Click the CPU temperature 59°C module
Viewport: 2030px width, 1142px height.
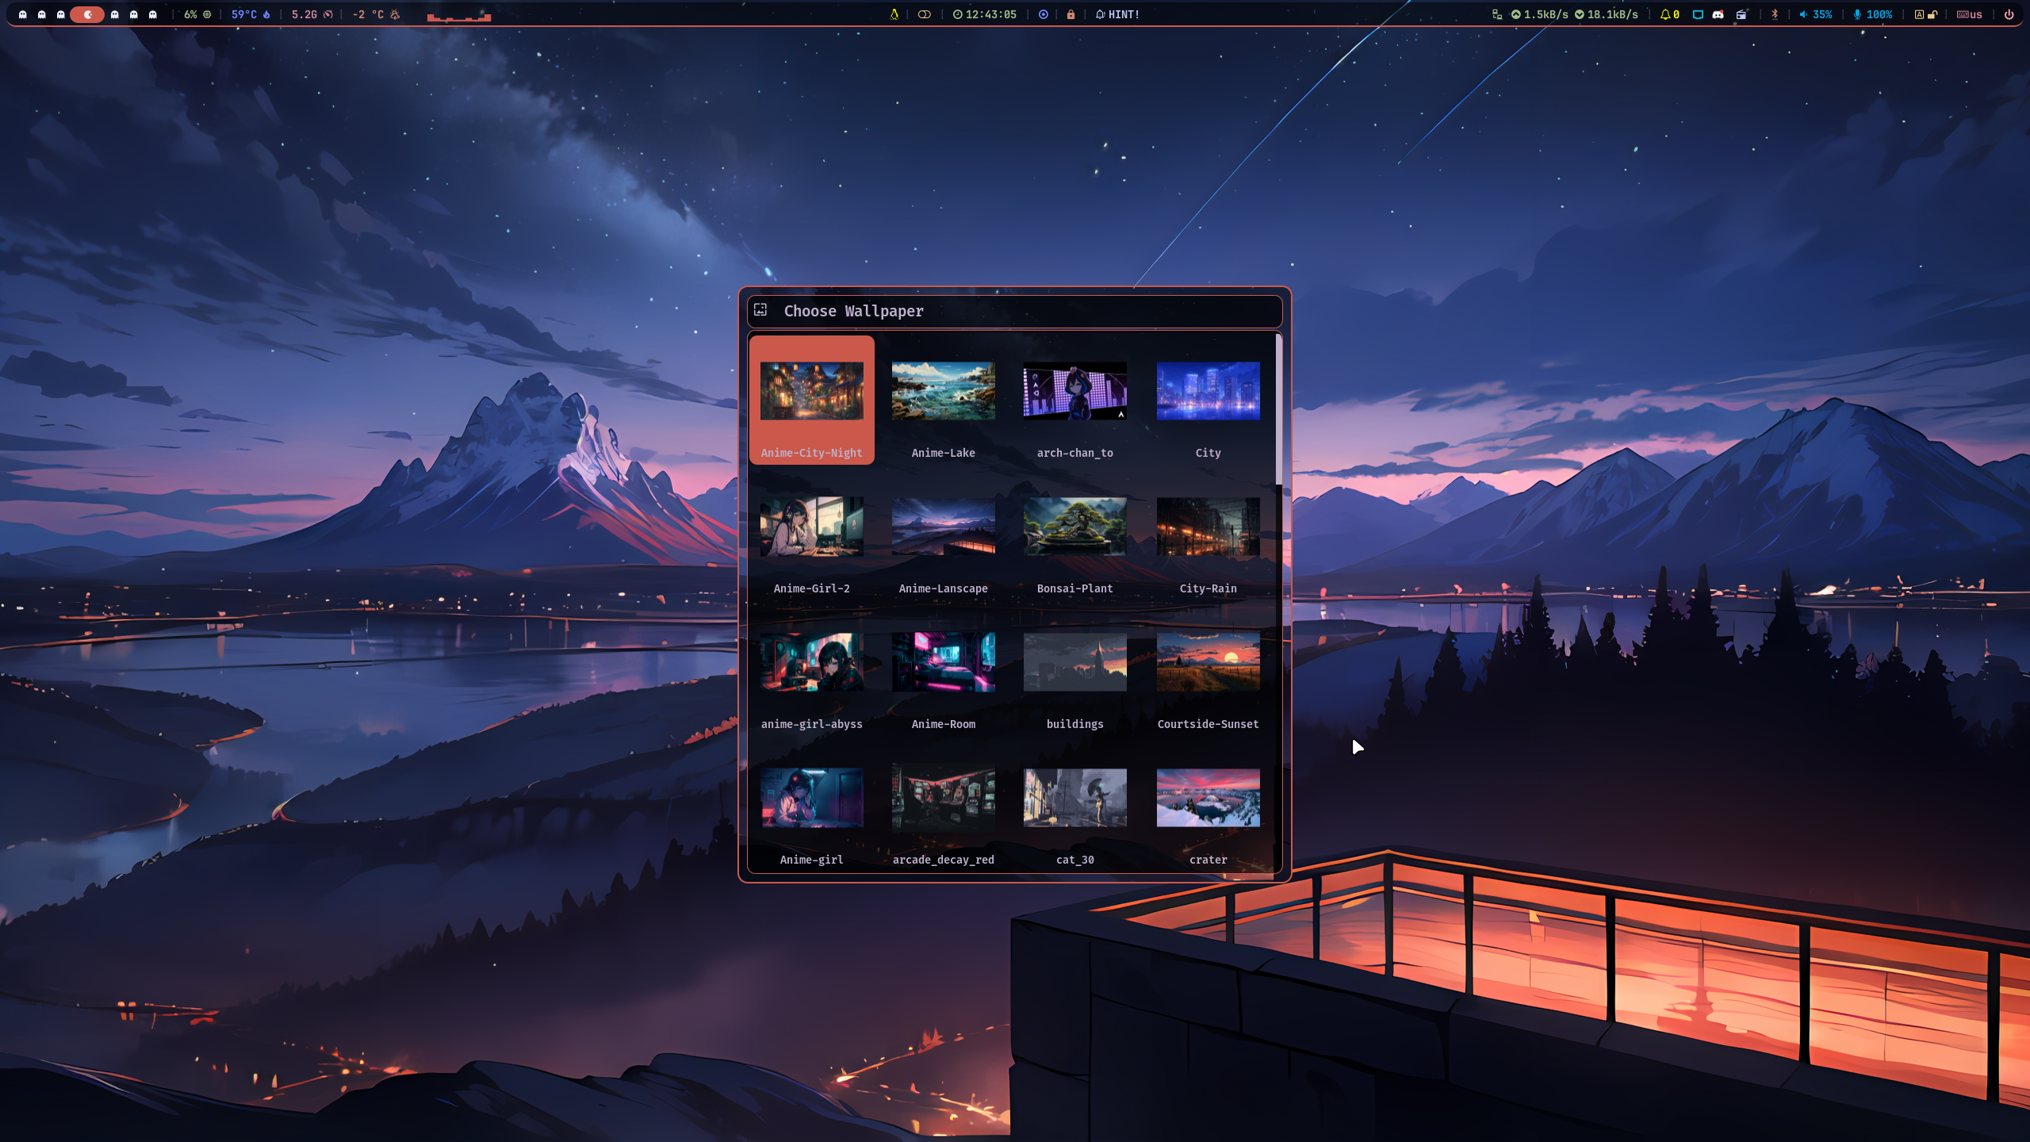(250, 14)
